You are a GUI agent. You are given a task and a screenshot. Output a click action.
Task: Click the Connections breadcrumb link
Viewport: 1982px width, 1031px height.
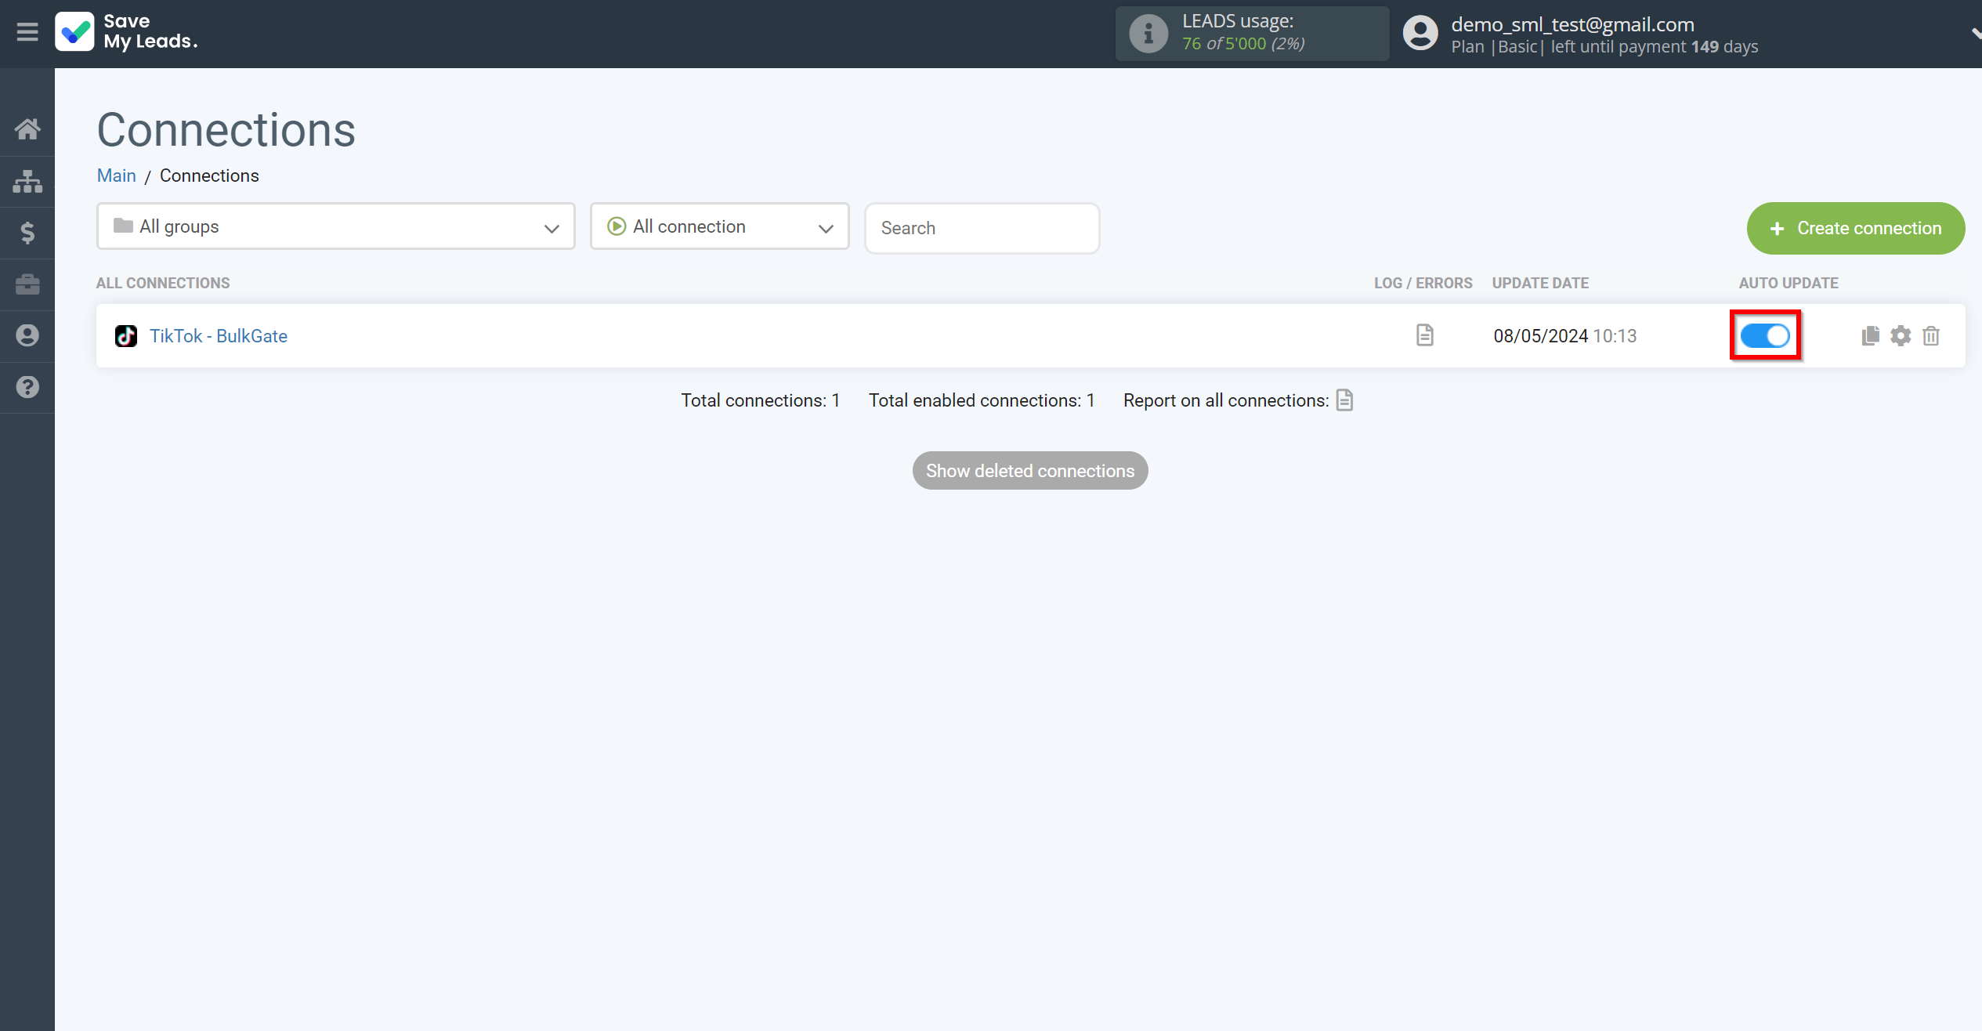point(208,175)
